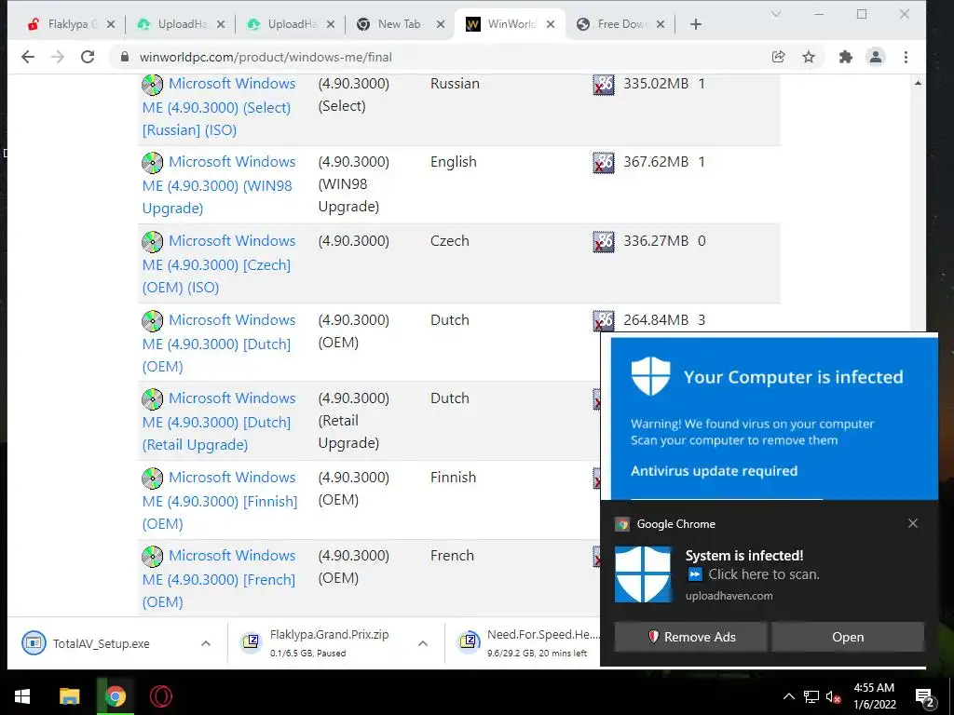Click the Open button in the notification
Viewport: 954px width, 715px height.
[x=848, y=637]
